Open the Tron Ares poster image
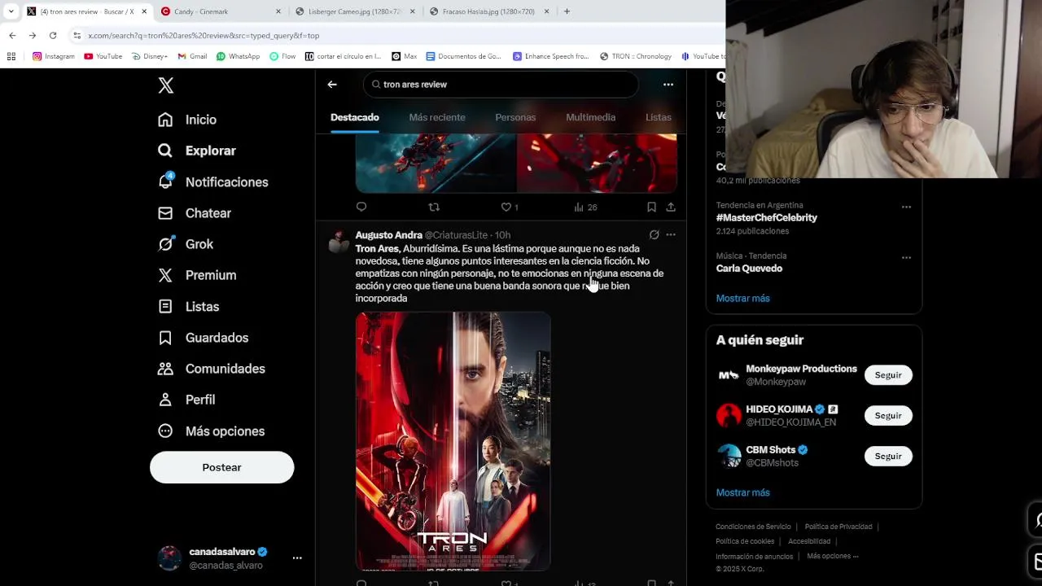The width and height of the screenshot is (1042, 586). 453,441
